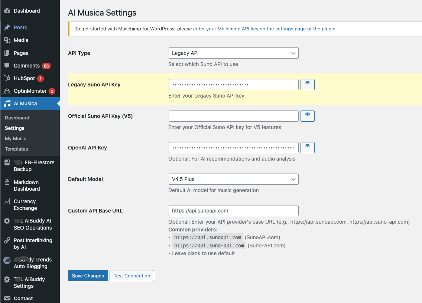The width and height of the screenshot is (422, 303).
Task: Click the Dashboard gauge icon in sidebar
Action: coord(7,11)
